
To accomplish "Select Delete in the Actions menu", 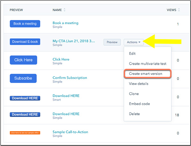I will (134, 114).
